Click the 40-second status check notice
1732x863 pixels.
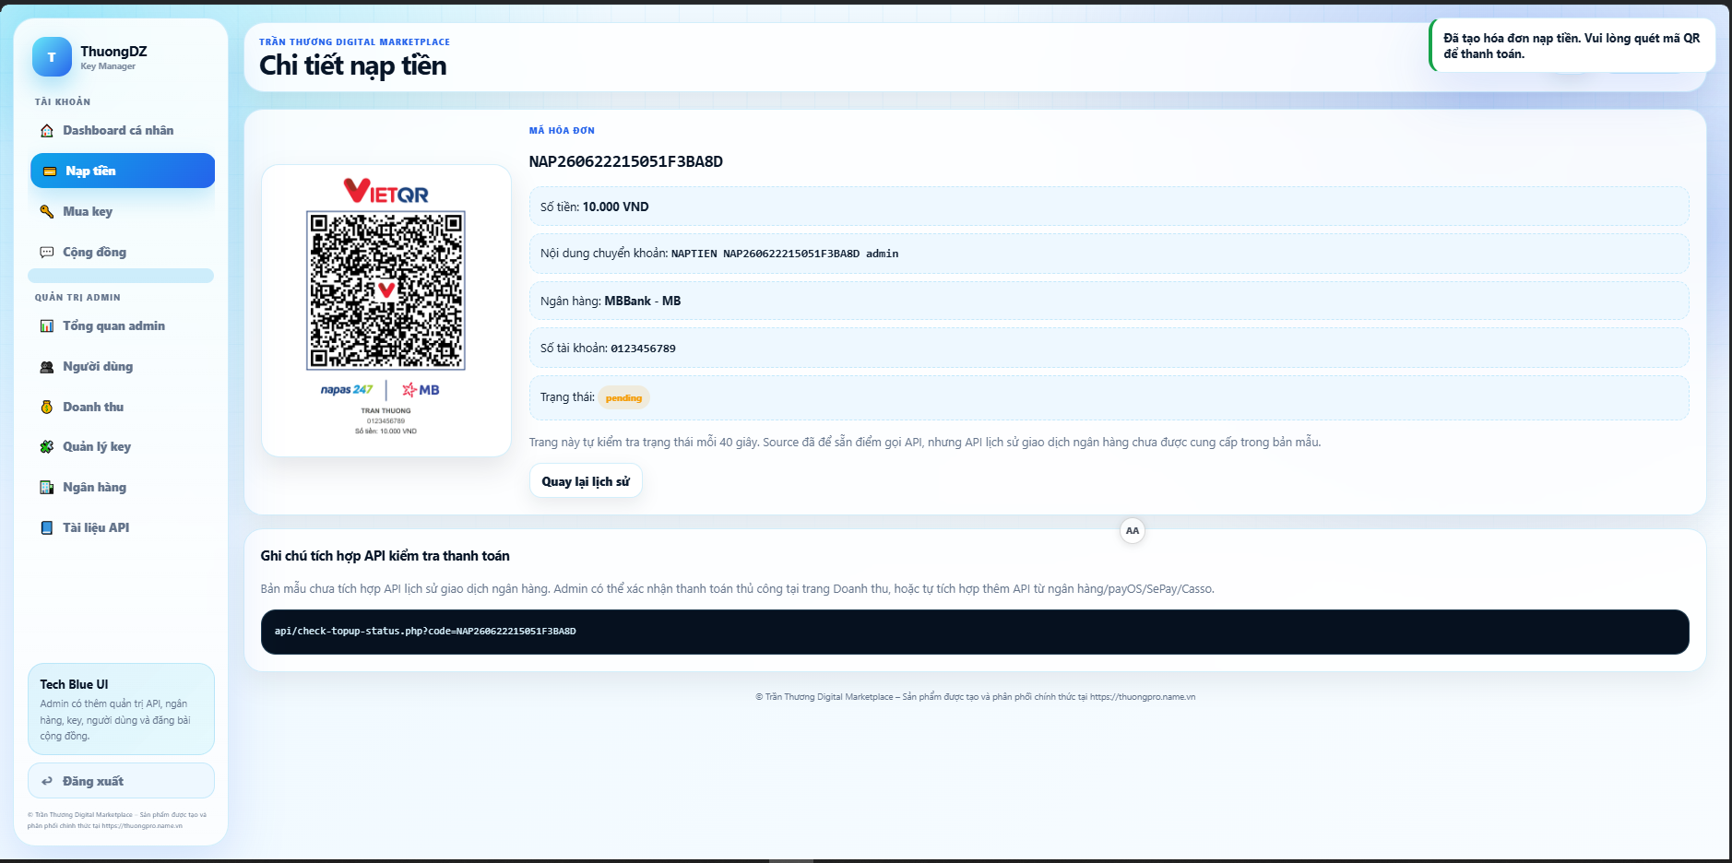pyautogui.click(x=924, y=443)
